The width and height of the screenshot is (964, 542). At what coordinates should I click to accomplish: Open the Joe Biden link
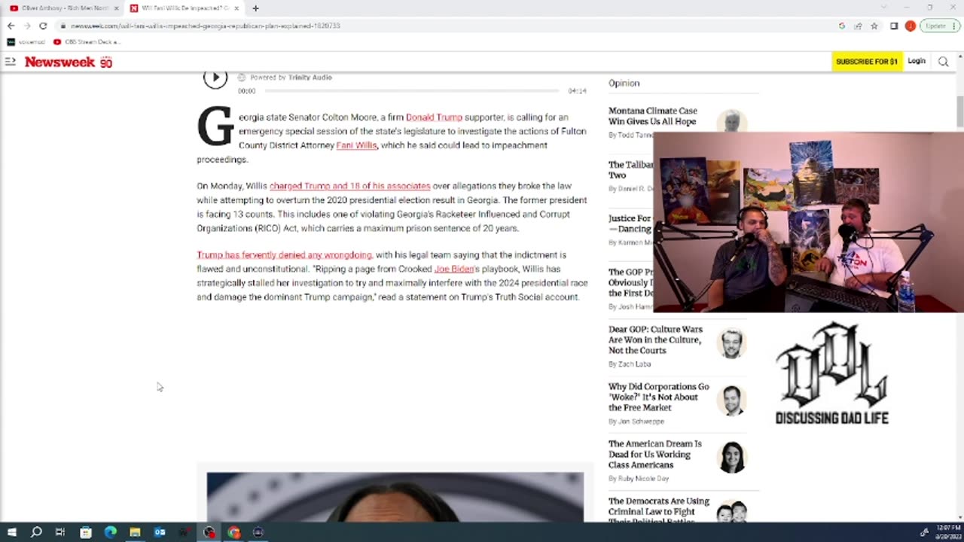click(x=454, y=269)
